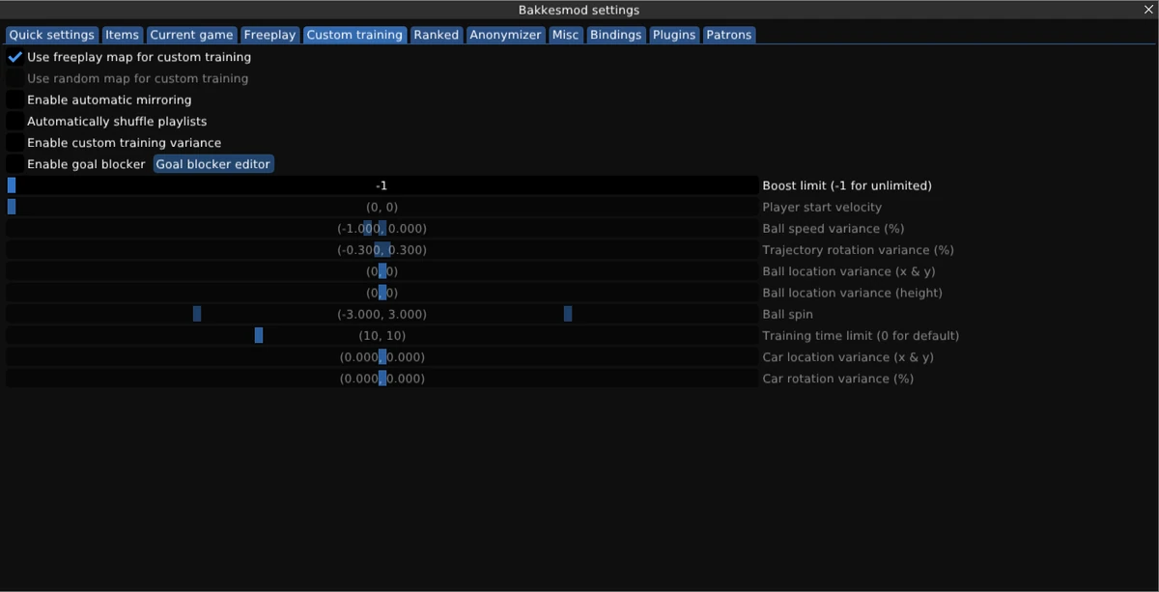Screen dimensions: 1159x592
Task: Open the Bindings tab
Action: (x=616, y=34)
